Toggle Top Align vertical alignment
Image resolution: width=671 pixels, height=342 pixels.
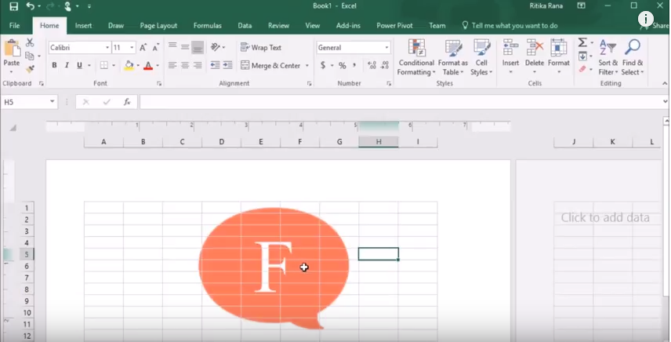172,46
